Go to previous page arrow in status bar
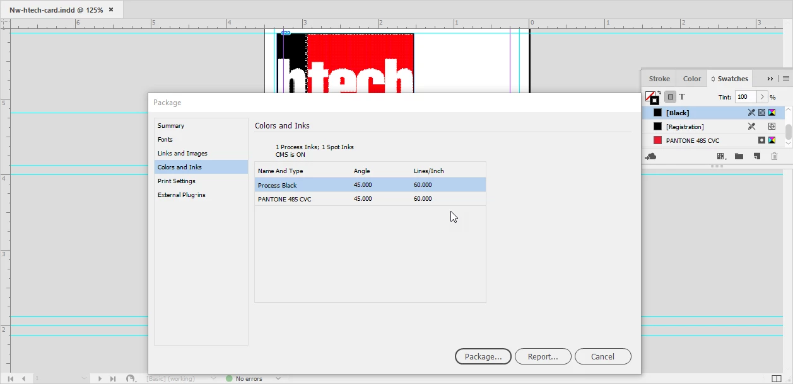793x384 pixels. click(23, 378)
